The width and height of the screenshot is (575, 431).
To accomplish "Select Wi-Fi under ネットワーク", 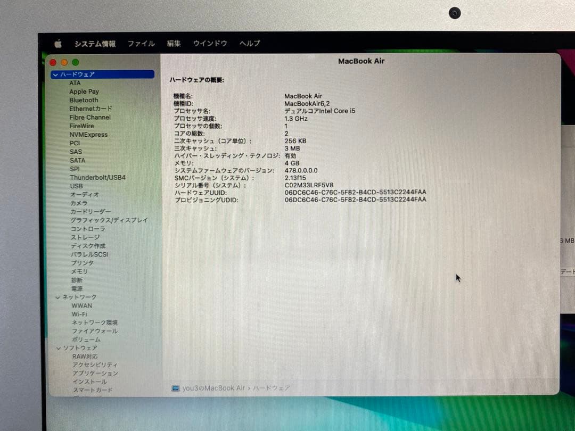I will click(x=81, y=314).
